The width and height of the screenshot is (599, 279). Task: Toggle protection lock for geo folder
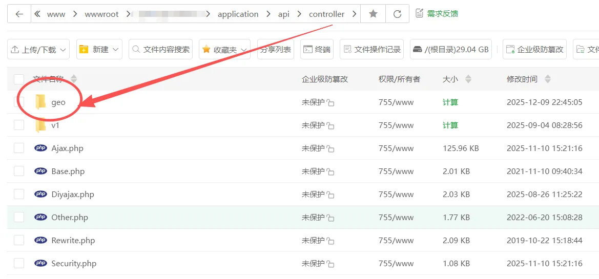331,103
